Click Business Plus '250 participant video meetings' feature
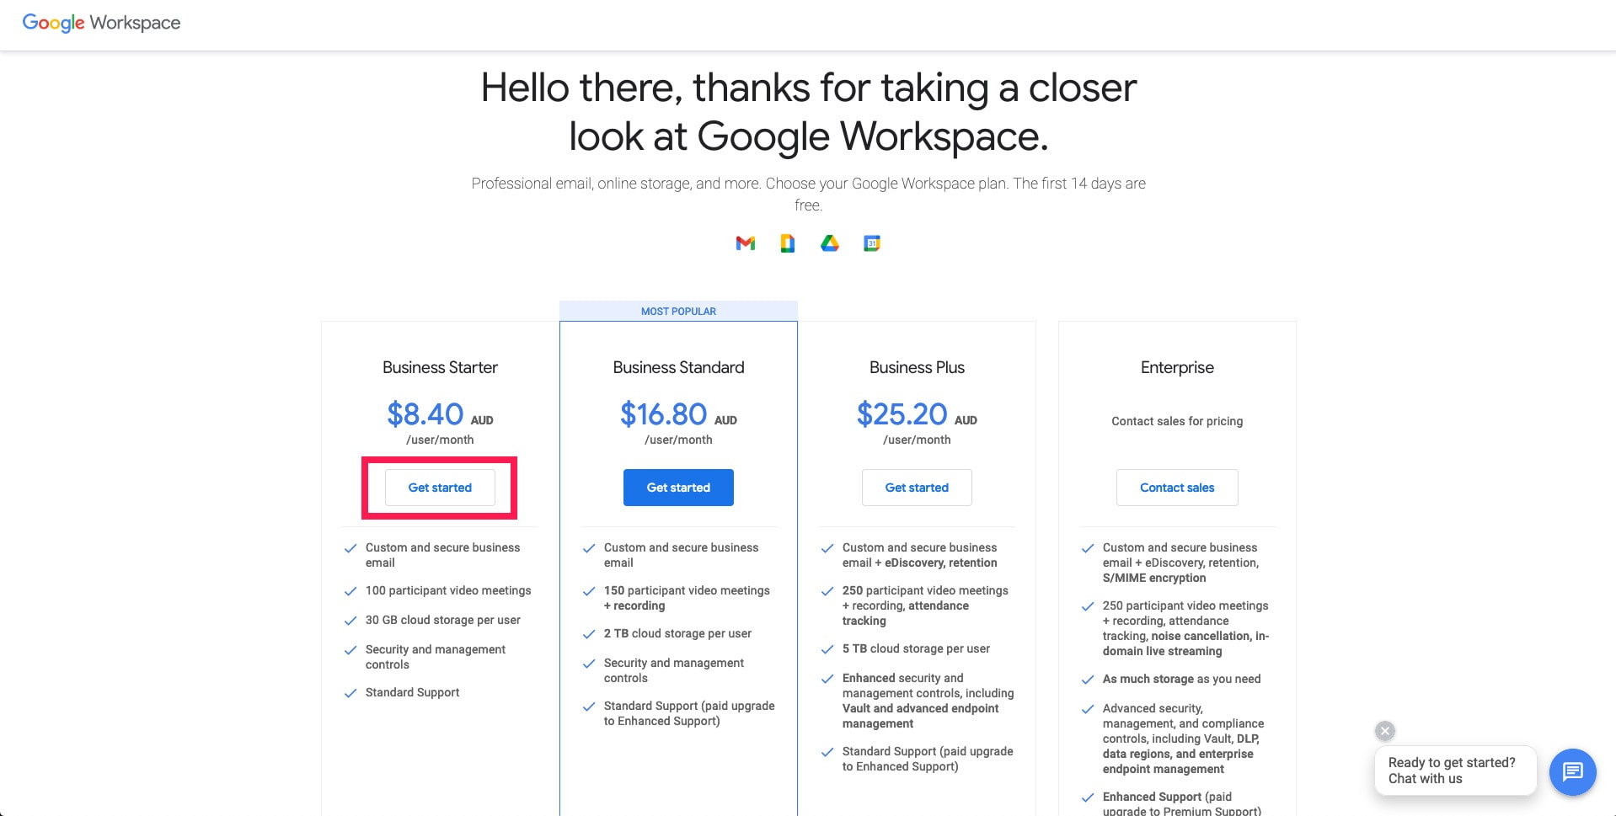Screen dimensions: 1616x816 [x=925, y=605]
